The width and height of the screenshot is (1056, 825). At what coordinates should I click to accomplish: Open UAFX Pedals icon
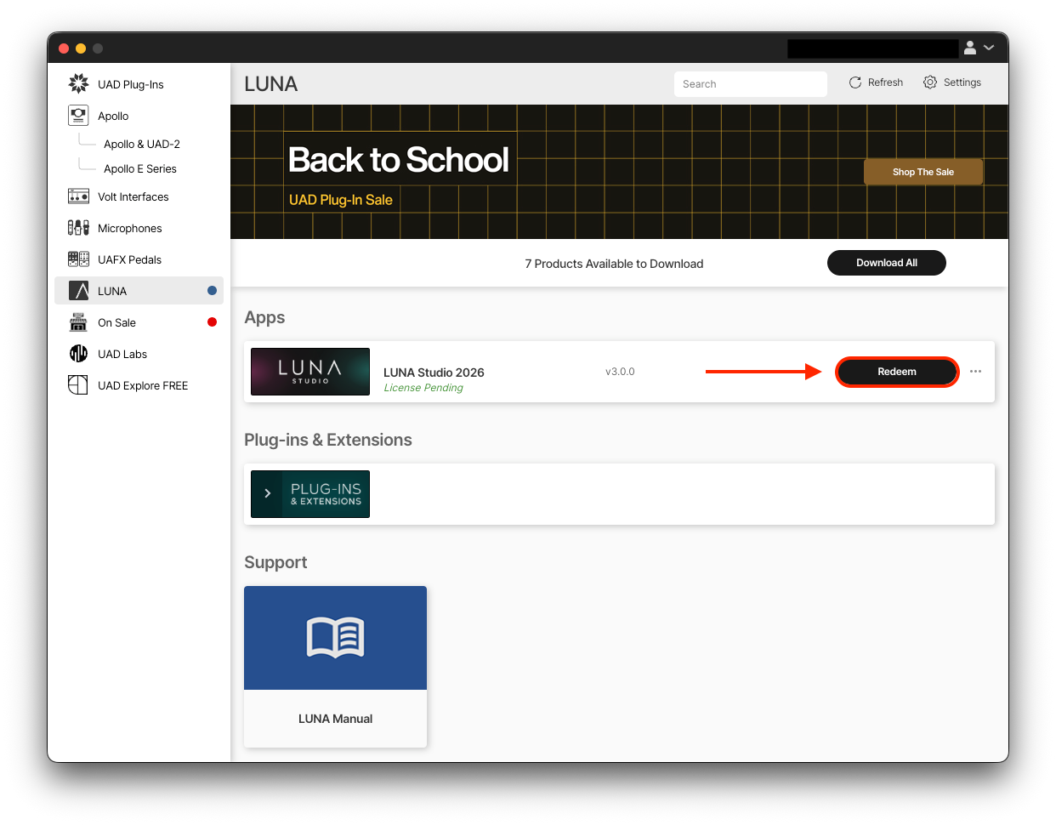(78, 259)
